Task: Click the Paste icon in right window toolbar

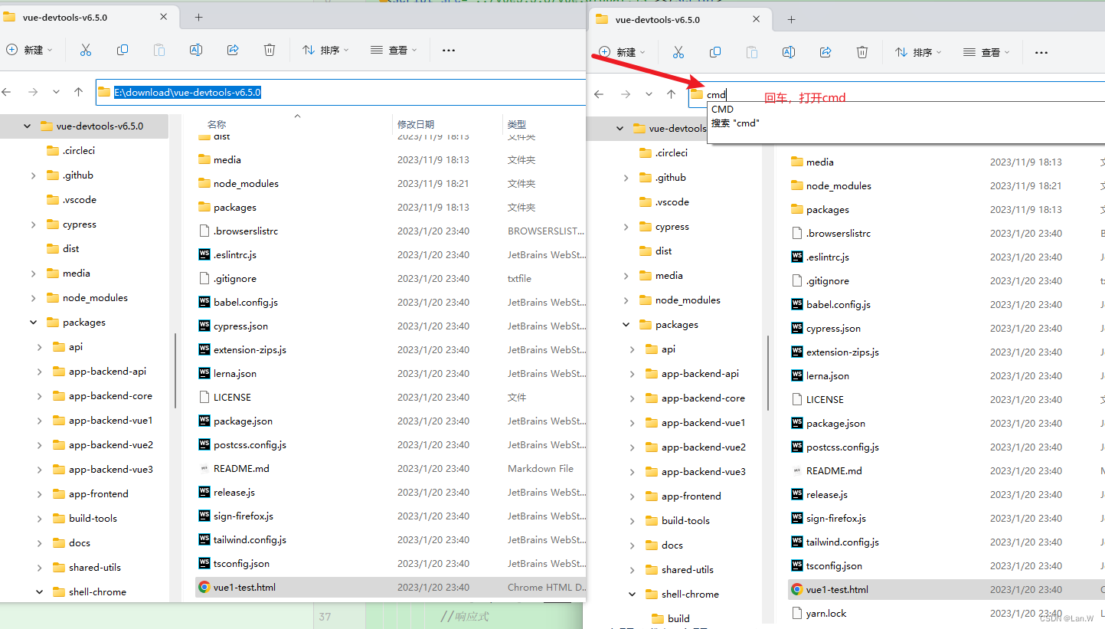Action: (752, 52)
